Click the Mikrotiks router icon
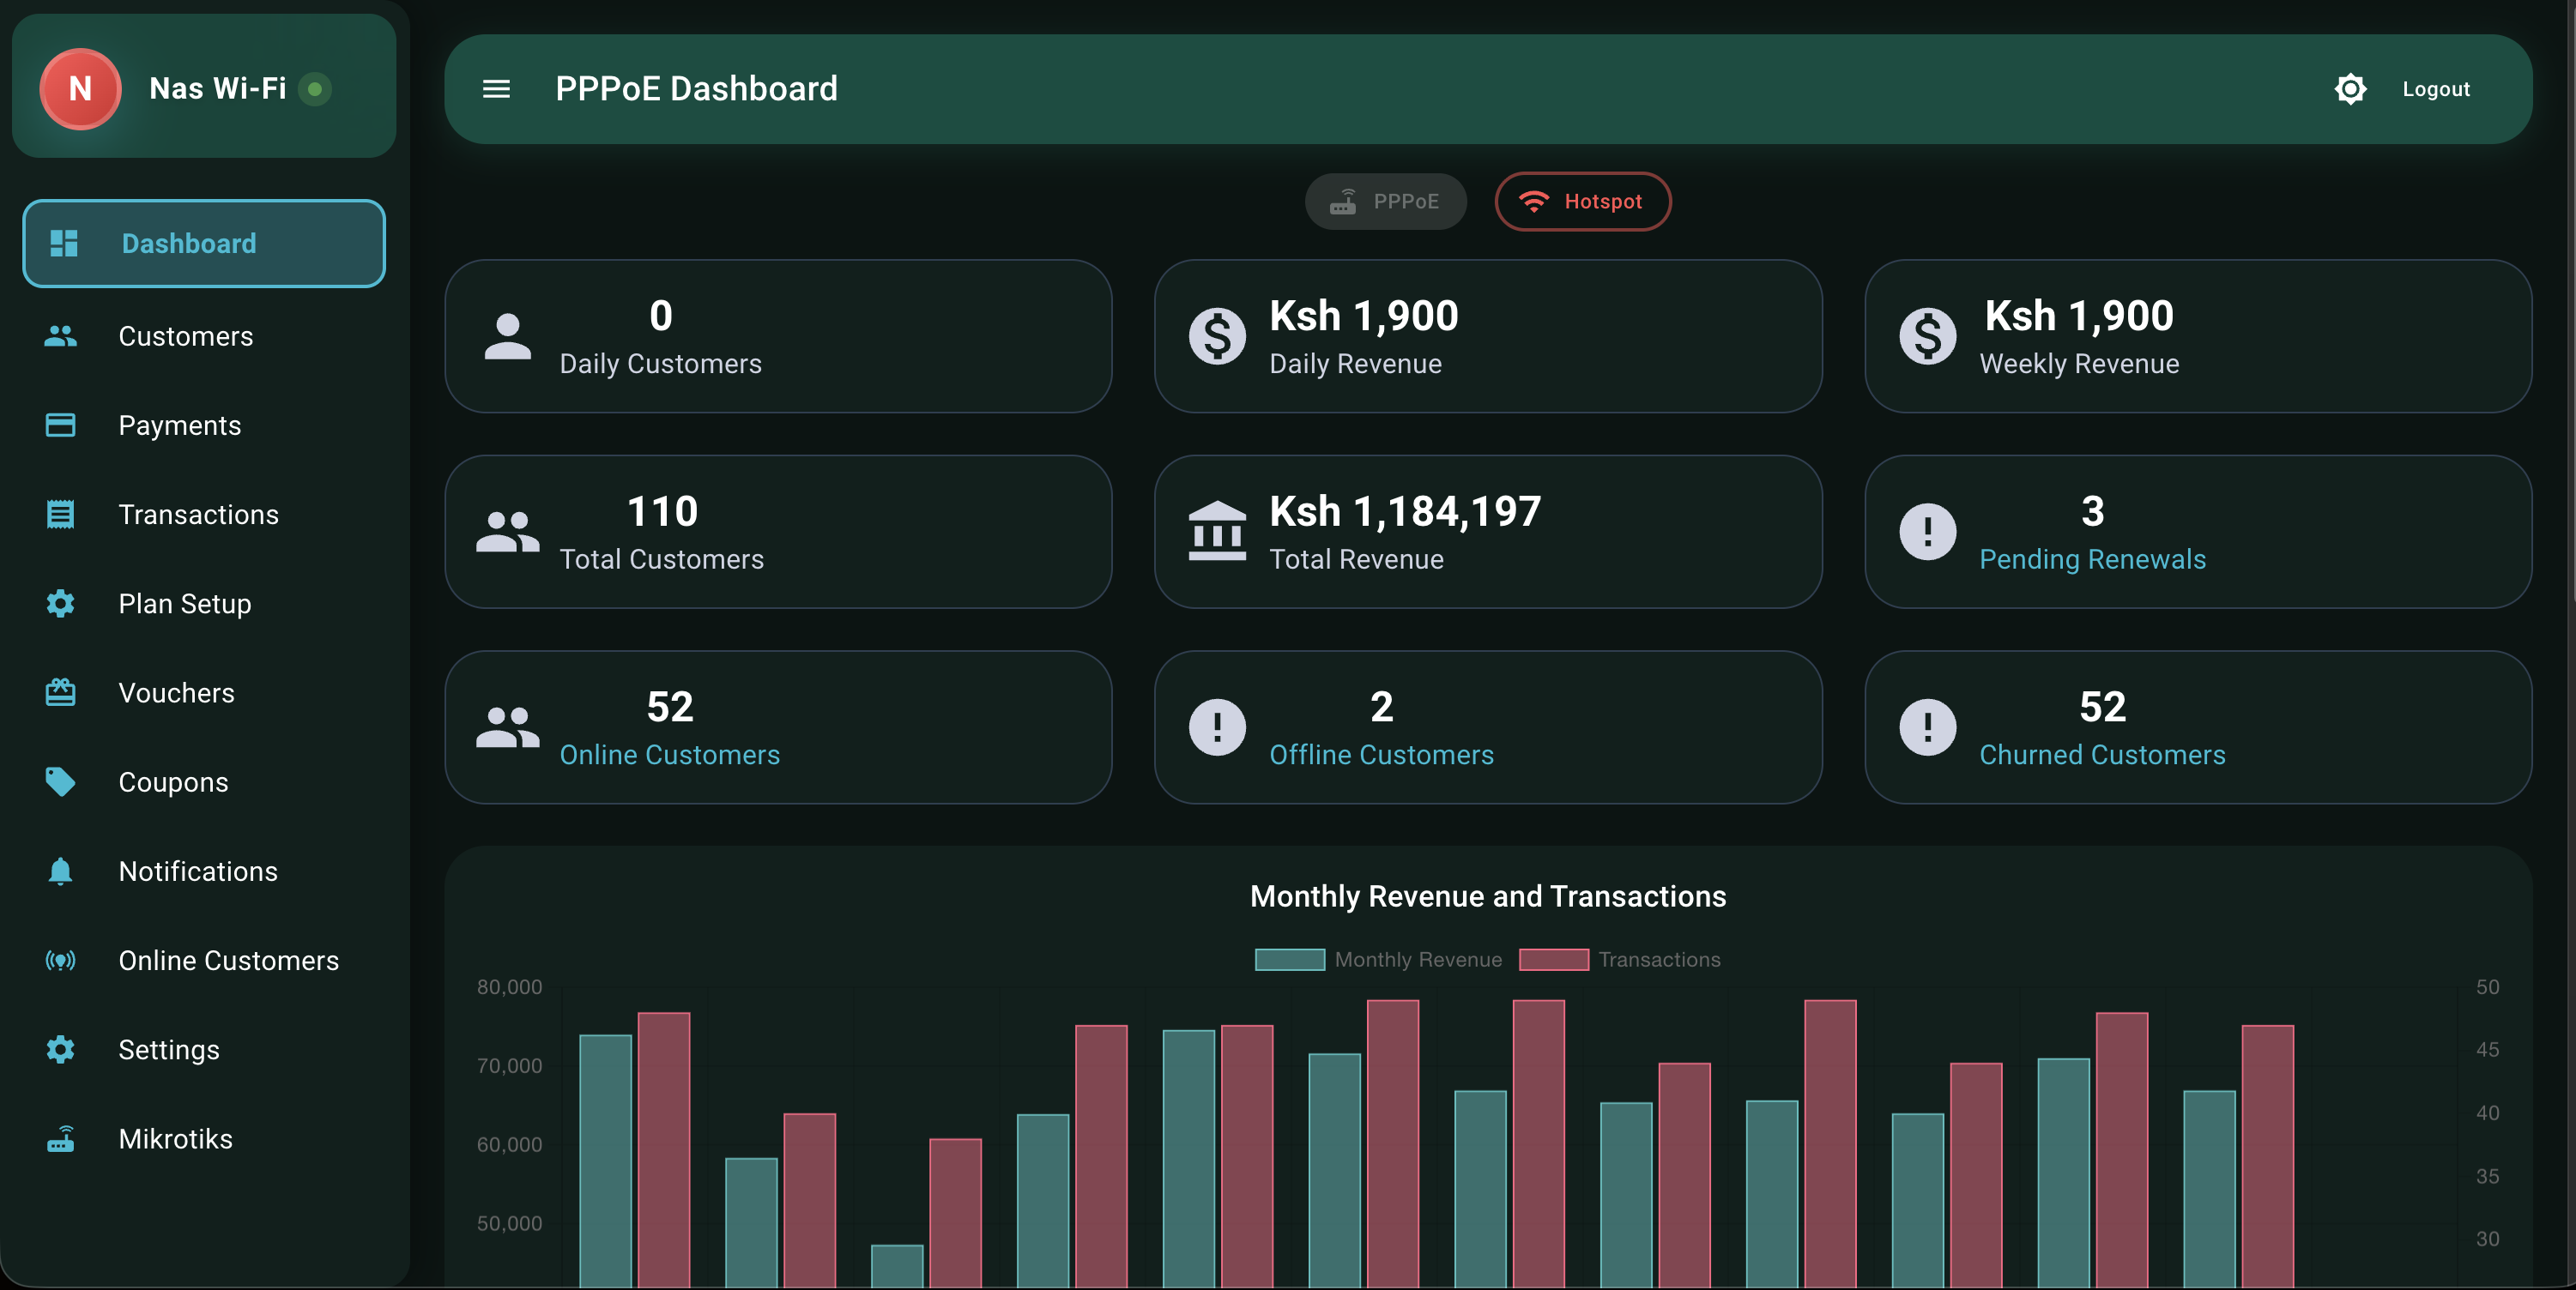 coord(60,1139)
